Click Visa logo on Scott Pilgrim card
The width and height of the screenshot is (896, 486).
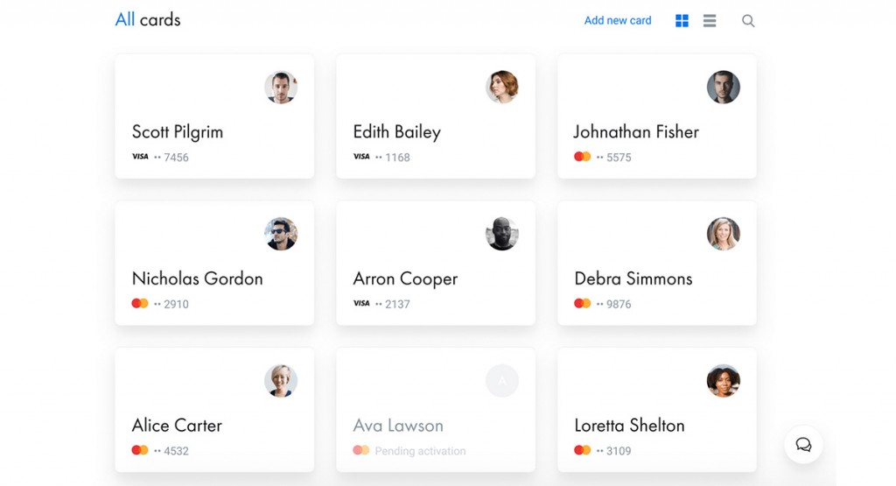[140, 157]
